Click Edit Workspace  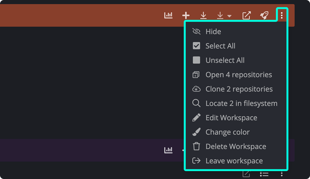(231, 118)
